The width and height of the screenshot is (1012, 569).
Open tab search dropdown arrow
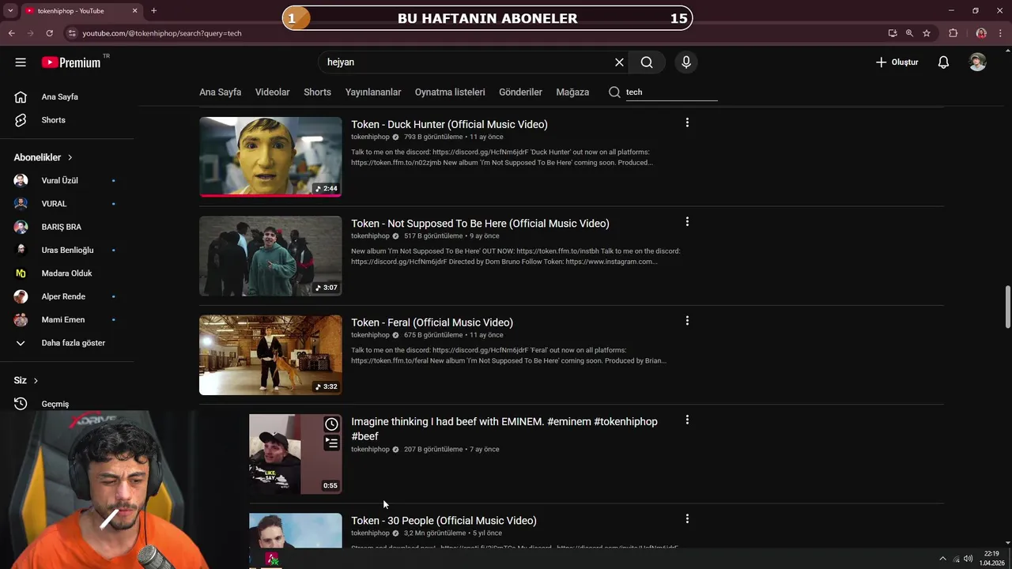click(x=10, y=11)
